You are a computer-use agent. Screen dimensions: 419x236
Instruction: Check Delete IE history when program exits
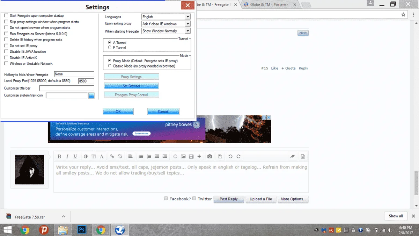(6, 40)
